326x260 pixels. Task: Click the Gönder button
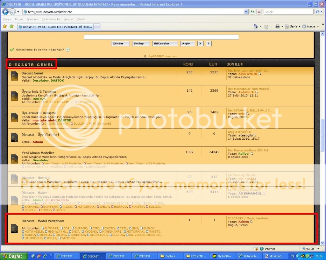click(x=120, y=43)
